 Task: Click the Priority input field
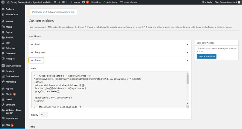(43, 114)
